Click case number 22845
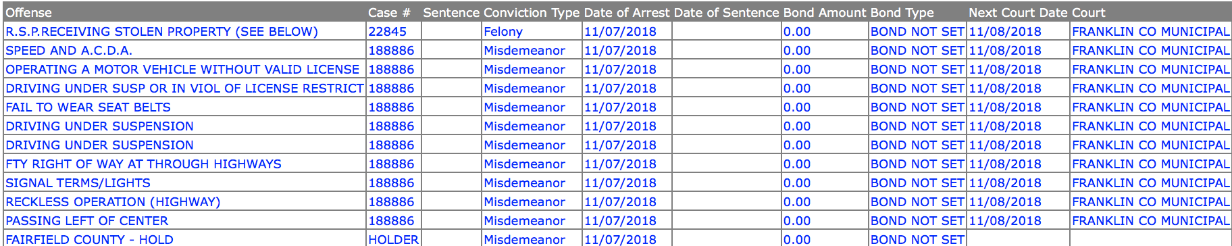This screenshot has width=1232, height=246. tap(387, 32)
